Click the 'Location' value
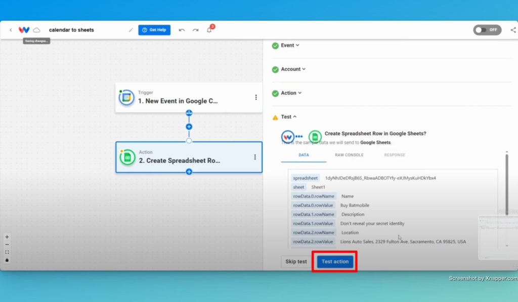Viewport: 518px width, 302px height. point(350,233)
